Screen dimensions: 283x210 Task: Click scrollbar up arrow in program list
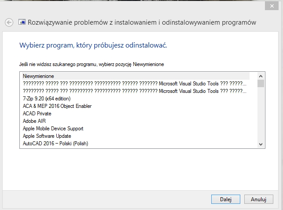(261, 76)
